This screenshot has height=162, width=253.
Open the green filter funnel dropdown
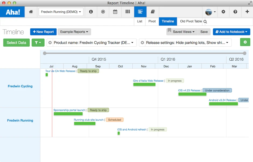[38, 43]
